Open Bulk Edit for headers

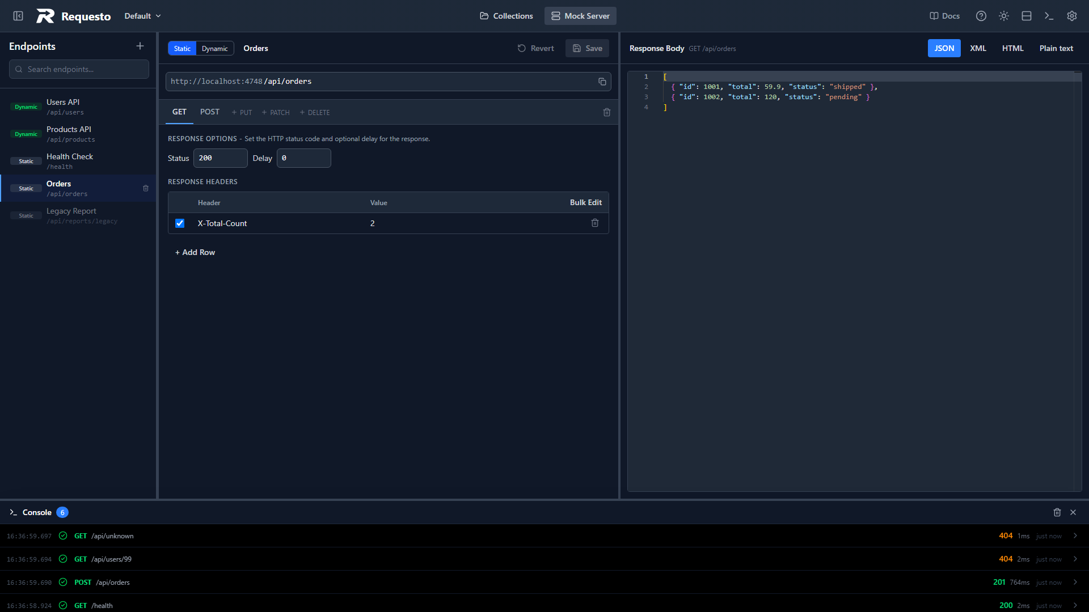(586, 202)
